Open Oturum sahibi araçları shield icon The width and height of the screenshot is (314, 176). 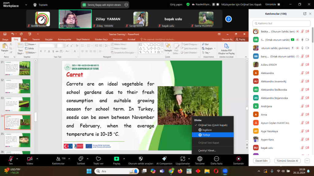(x=141, y=159)
